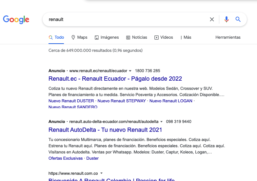The image size is (257, 181).
Task: Expand the arrow next to www.renault.ec ad URL
Action: pyautogui.click(x=130, y=71)
